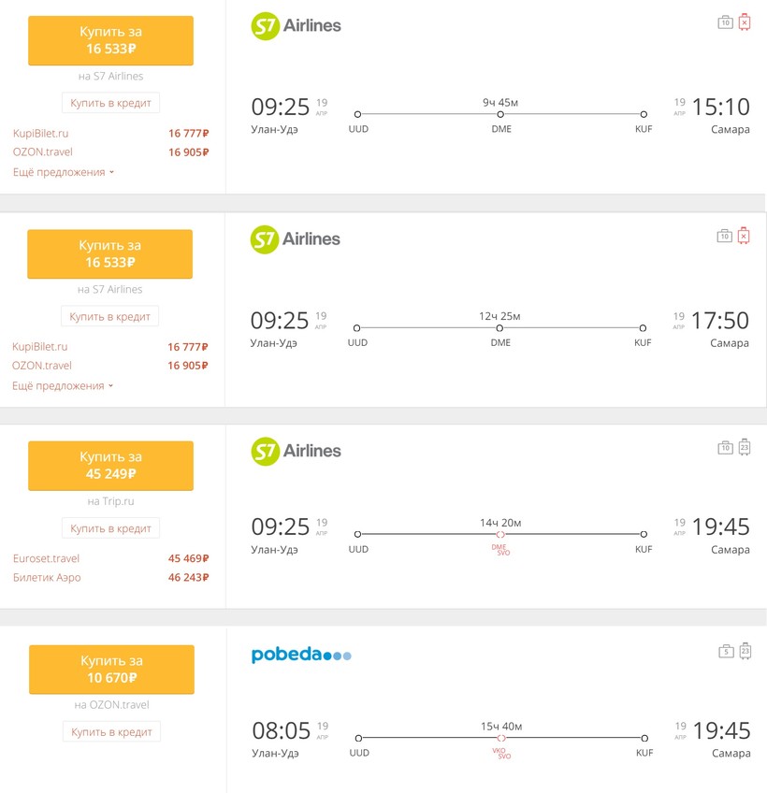Click 5 kg carry-on icon on Pobeda flight
The image size is (767, 793).
point(726,651)
